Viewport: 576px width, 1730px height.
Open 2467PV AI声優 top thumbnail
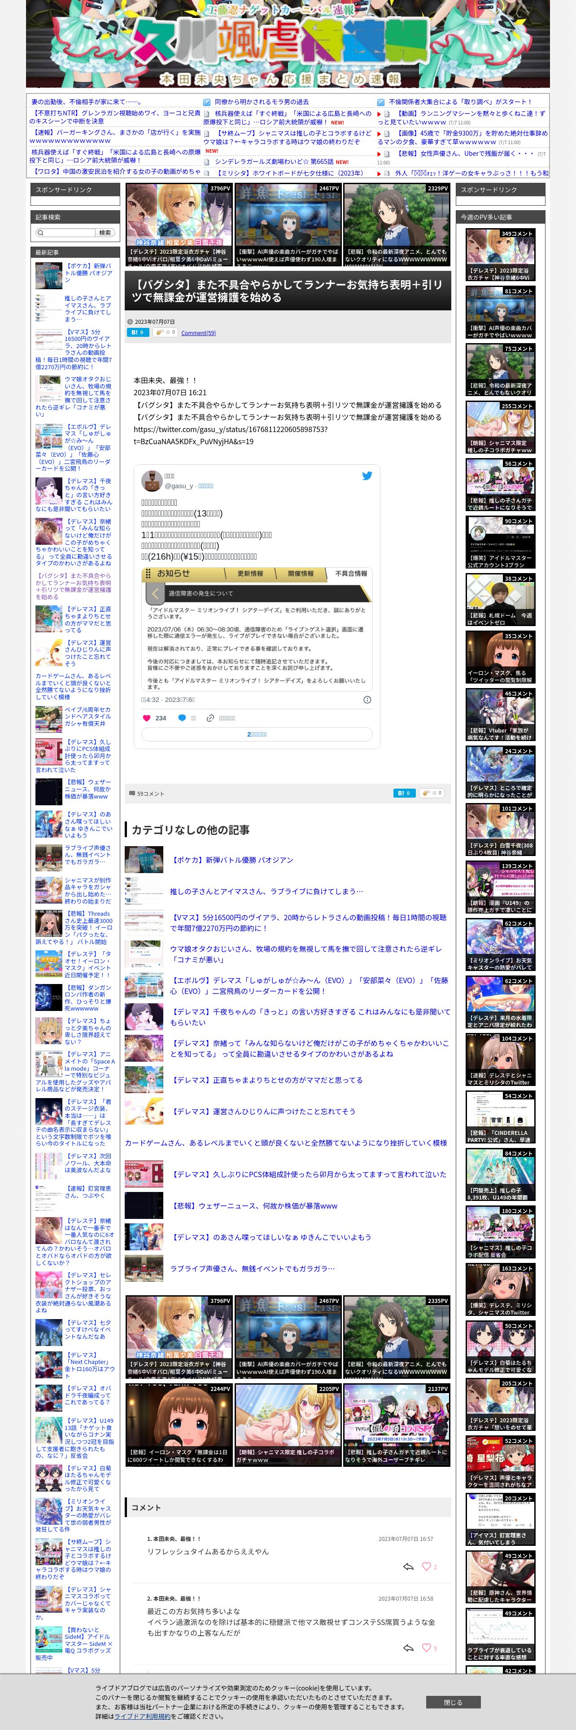pyautogui.click(x=288, y=225)
